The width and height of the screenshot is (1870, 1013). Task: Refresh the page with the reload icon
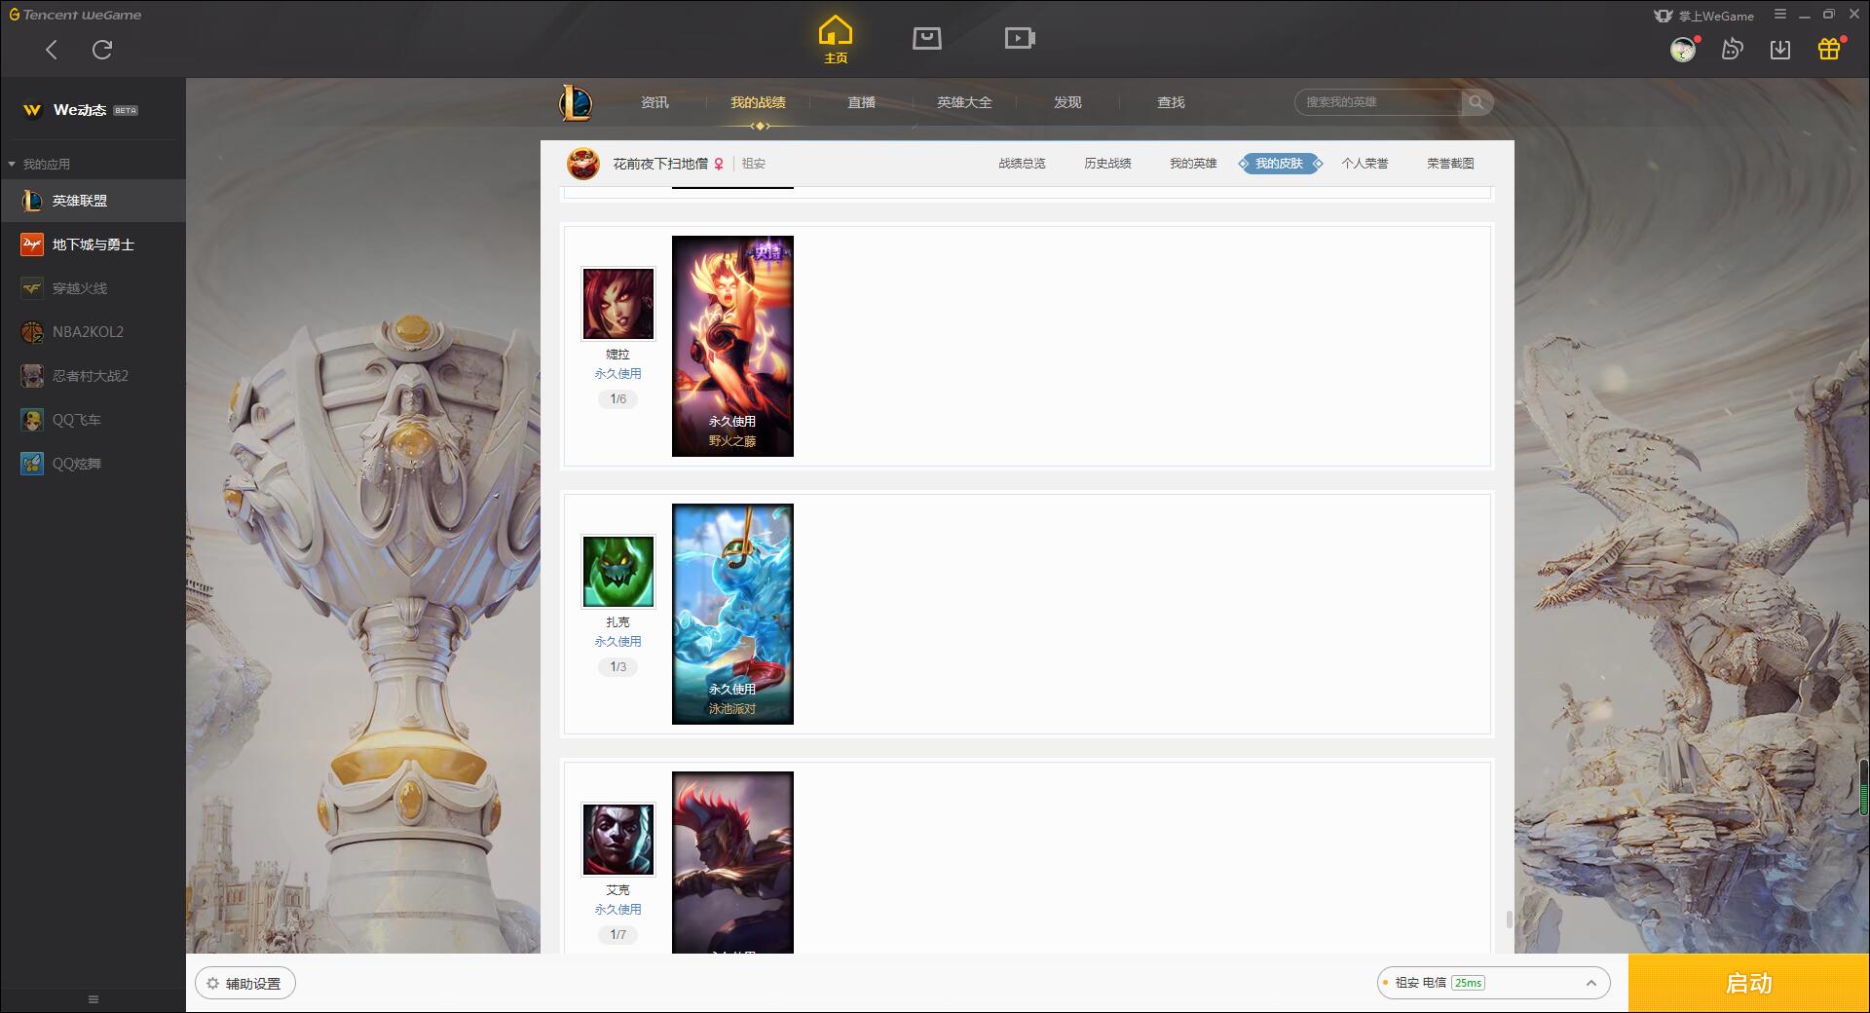[x=102, y=50]
